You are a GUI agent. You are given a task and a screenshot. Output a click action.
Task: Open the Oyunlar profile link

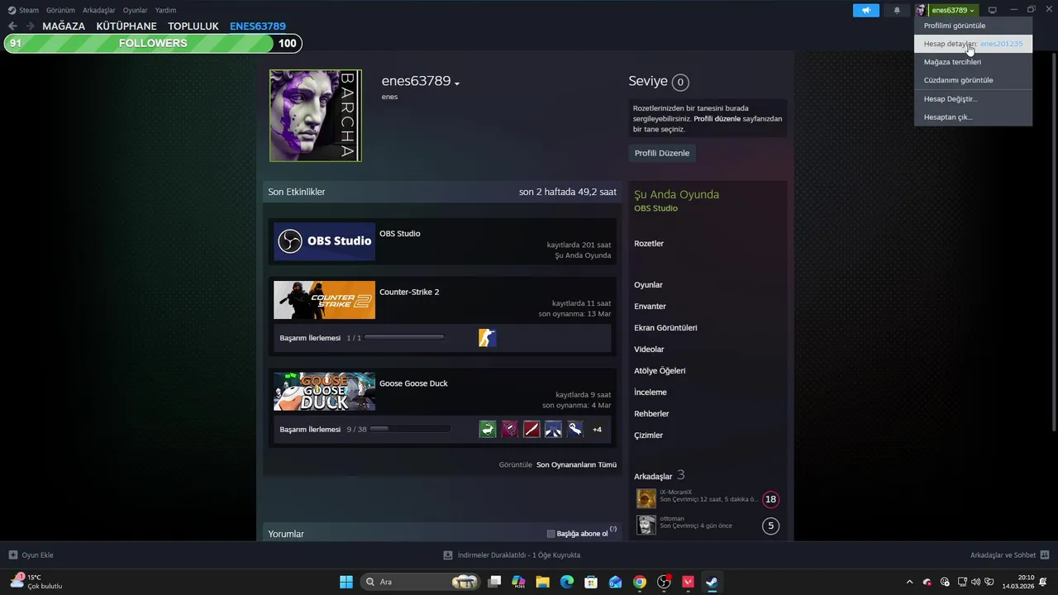pos(648,285)
